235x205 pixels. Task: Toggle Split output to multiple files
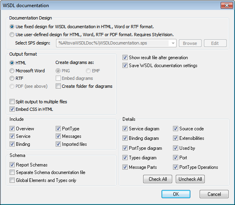[12, 102]
